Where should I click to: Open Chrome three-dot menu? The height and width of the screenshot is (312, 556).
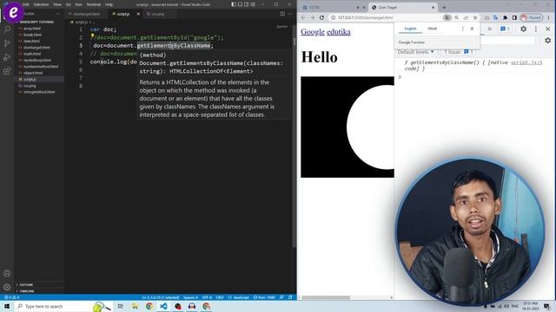549,17
